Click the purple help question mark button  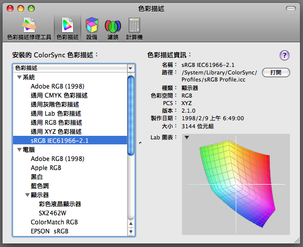[284, 55]
